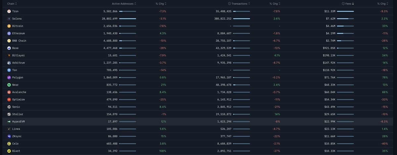Select Stellar transactions change 14%

[x=278, y=114]
